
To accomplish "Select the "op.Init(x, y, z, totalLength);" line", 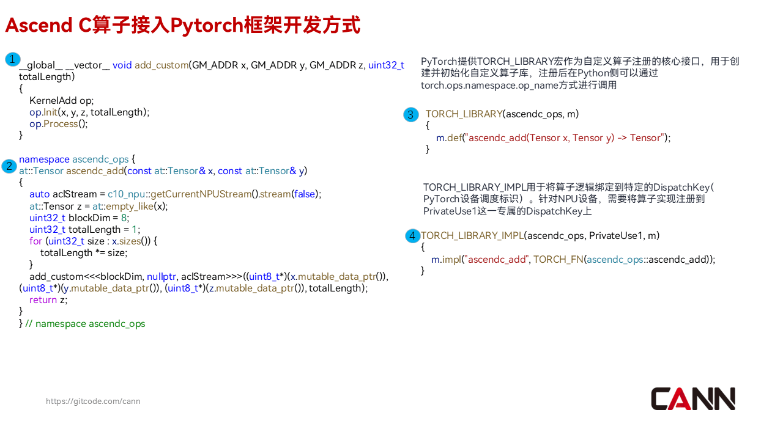I will 89,112.
